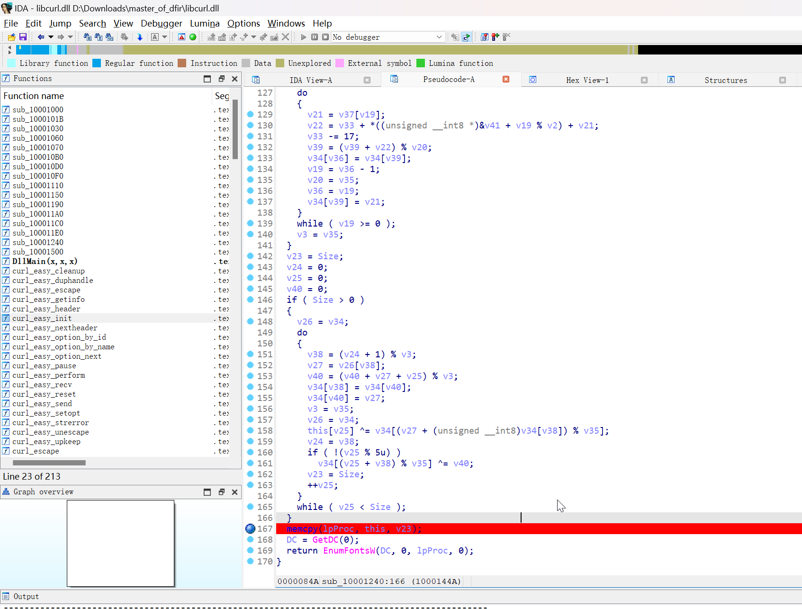The width and height of the screenshot is (802, 609).
Task: Click the add breakpoint red cross icon
Action: click(495, 37)
